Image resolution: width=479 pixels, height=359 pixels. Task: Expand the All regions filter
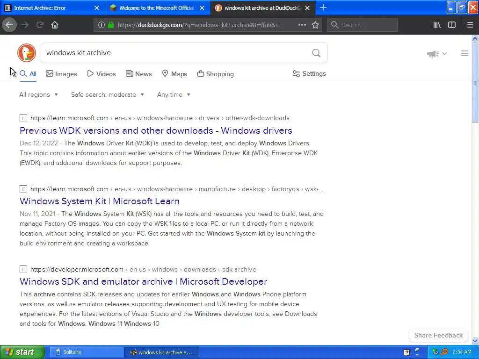38,94
